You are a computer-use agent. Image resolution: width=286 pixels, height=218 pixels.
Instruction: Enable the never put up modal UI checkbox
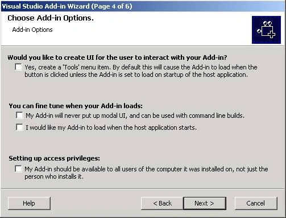pos(19,115)
